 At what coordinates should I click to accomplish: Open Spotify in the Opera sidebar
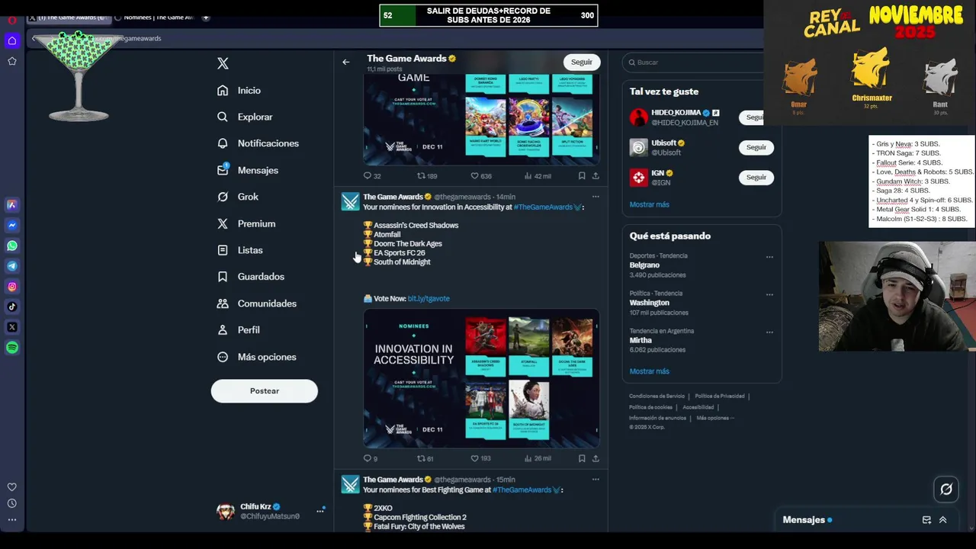[x=12, y=348]
